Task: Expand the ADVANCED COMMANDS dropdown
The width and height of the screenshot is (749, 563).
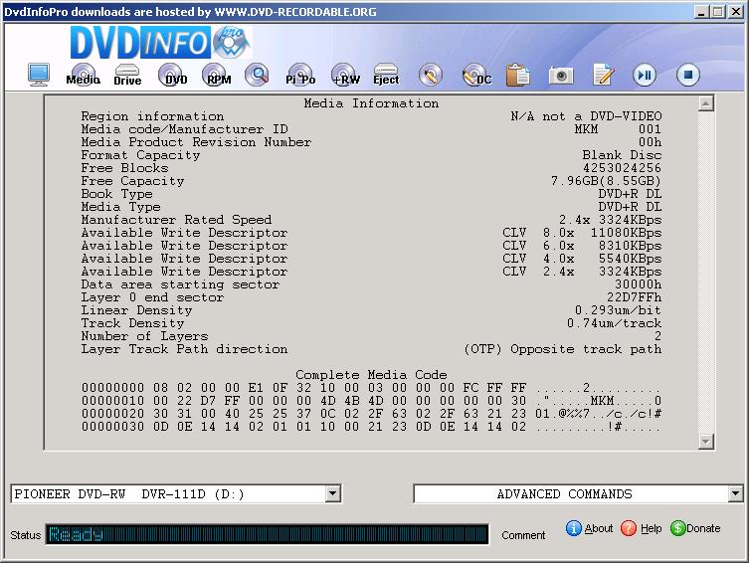Action: [x=736, y=493]
